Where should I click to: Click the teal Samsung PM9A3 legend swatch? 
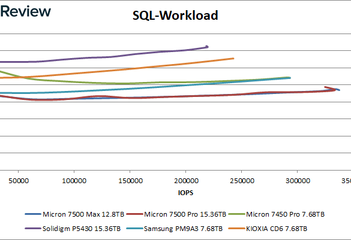point(134,229)
